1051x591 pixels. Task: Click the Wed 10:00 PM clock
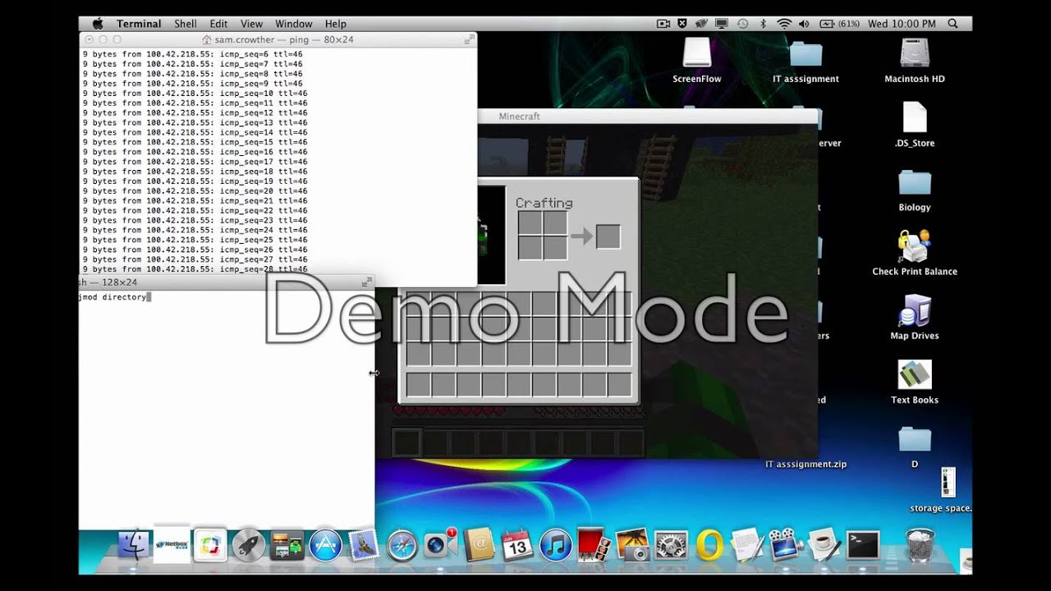pos(902,24)
